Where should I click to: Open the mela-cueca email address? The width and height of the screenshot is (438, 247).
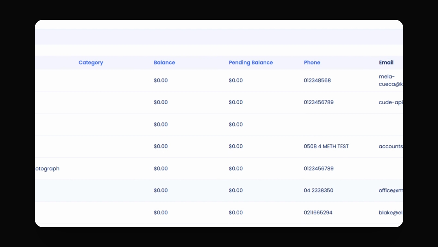pos(391,80)
